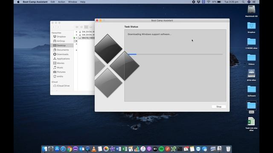Click the Finder back navigation arrow

pyautogui.click(x=54, y=27)
